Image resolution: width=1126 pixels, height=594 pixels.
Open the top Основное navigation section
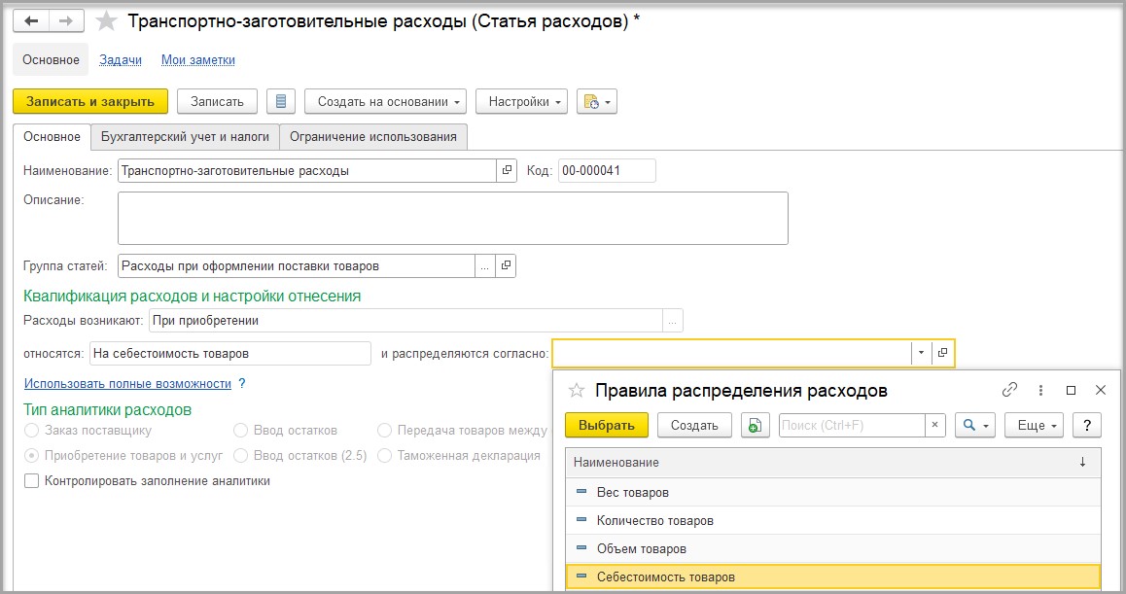coord(51,59)
